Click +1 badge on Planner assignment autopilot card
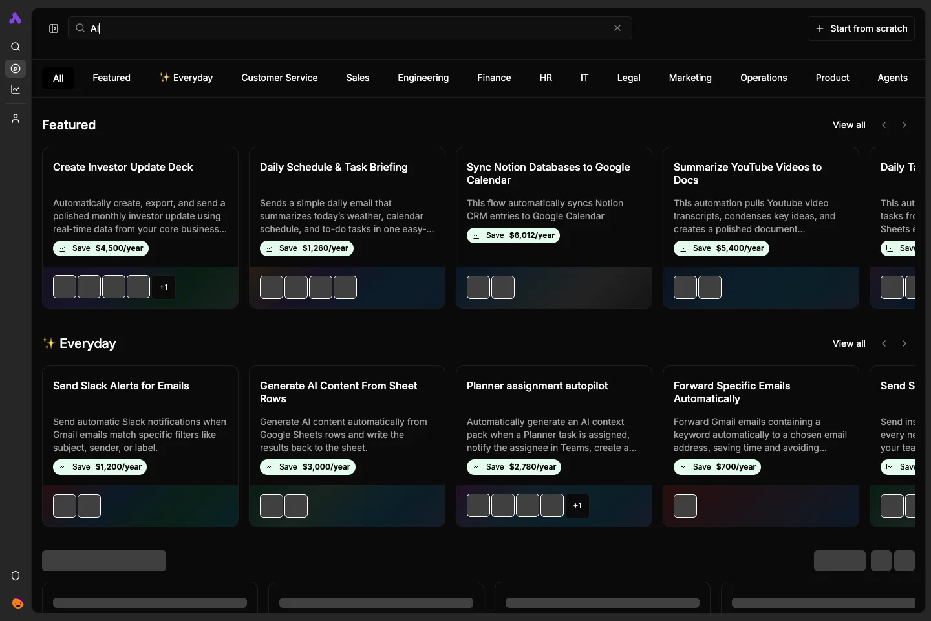Viewport: 931px width, 621px height. click(x=577, y=506)
